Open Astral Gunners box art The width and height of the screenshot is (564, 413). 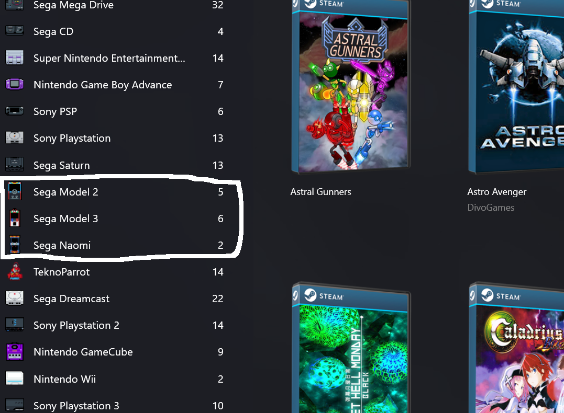pos(351,86)
